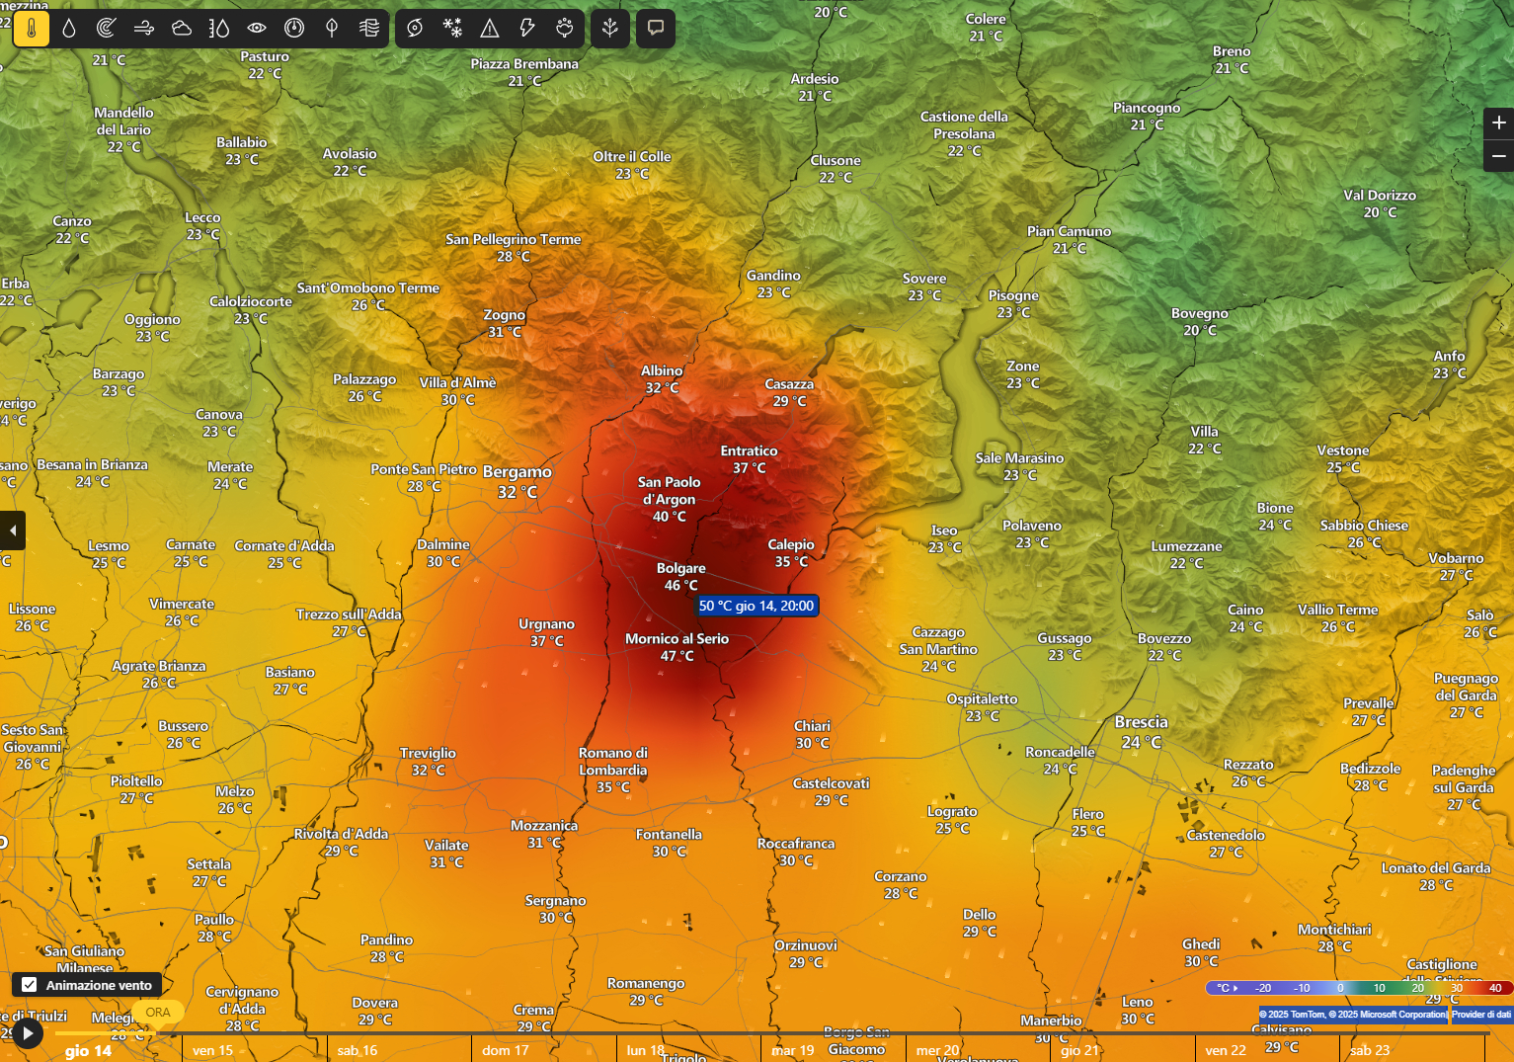Open the Earthquake seismic layer icon

pyautogui.click(x=610, y=29)
